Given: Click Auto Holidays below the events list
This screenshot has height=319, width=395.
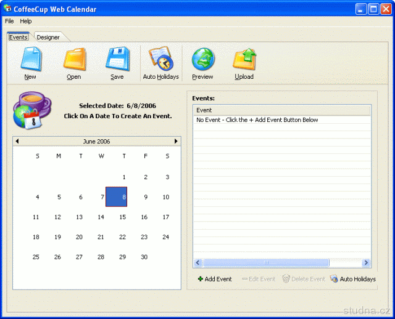Looking at the screenshot, I should tap(353, 279).
